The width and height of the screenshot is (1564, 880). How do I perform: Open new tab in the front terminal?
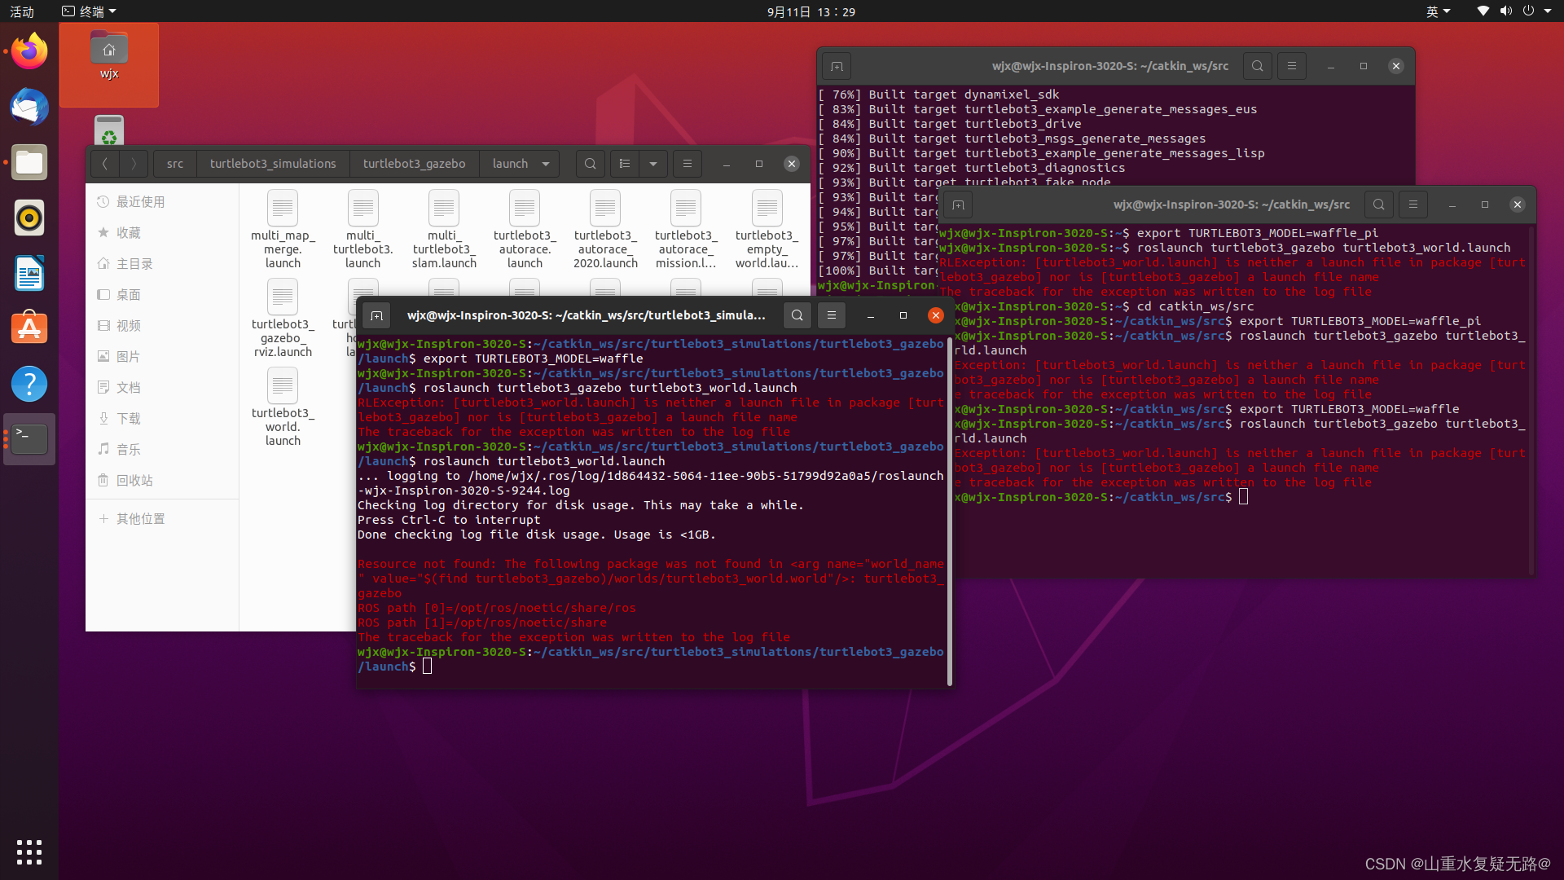(376, 315)
